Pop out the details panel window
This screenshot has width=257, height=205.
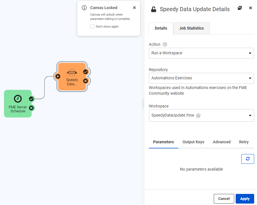(x=240, y=8)
